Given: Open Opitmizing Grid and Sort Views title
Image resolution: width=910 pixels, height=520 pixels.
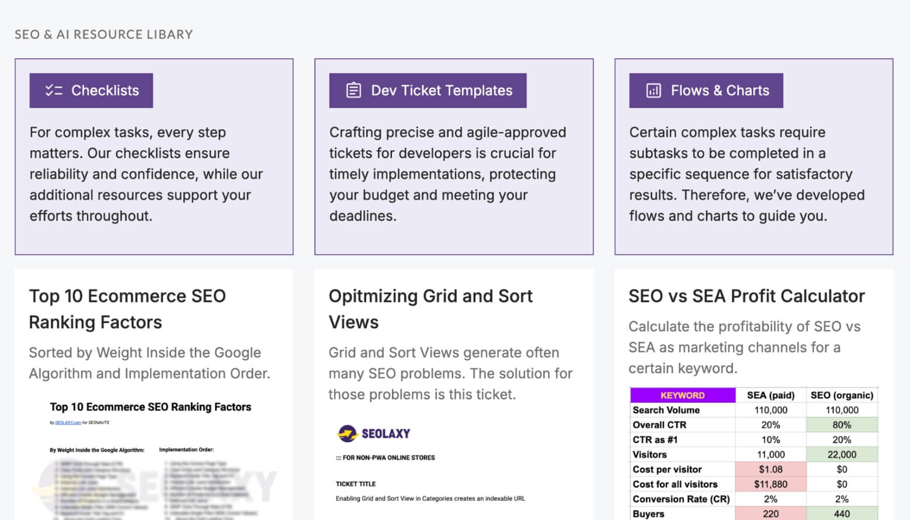Looking at the screenshot, I should (x=430, y=309).
